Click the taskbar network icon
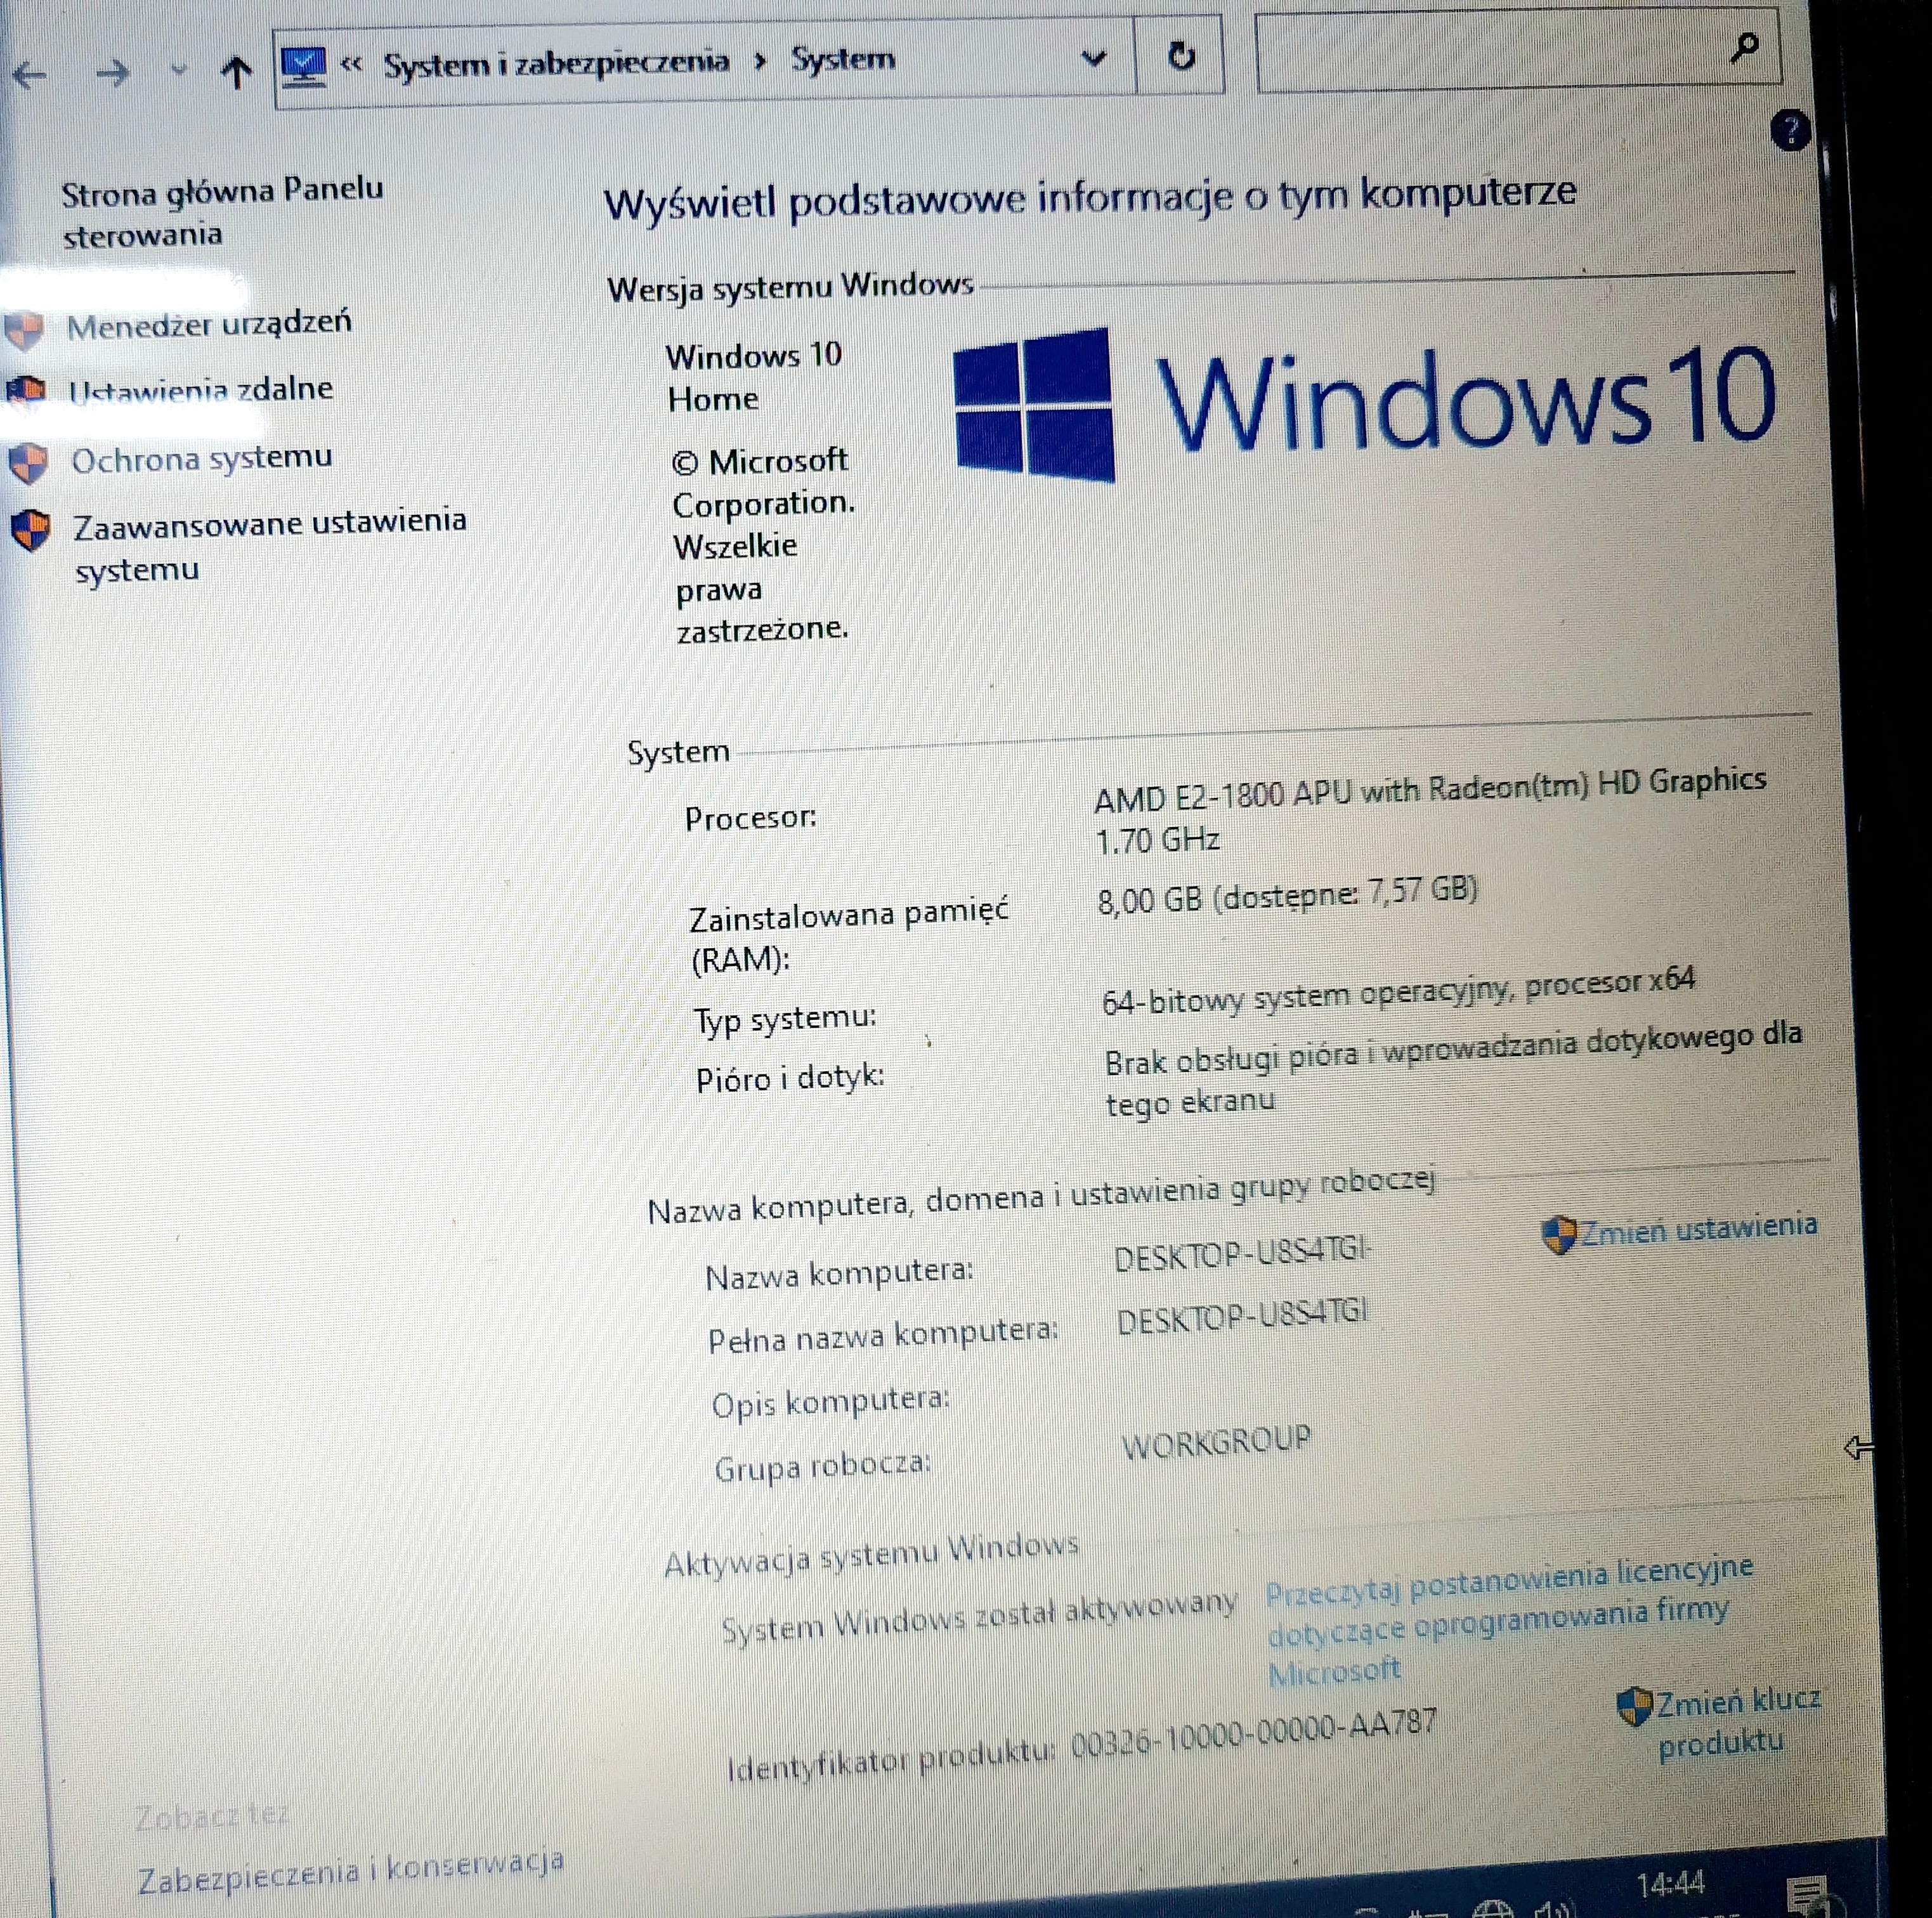Viewport: 1932px width, 1918px height. [x=1493, y=1909]
